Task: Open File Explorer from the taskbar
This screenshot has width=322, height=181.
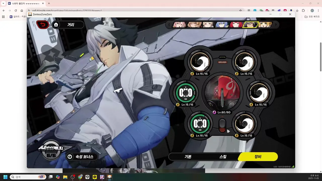Action: [x=65, y=177]
